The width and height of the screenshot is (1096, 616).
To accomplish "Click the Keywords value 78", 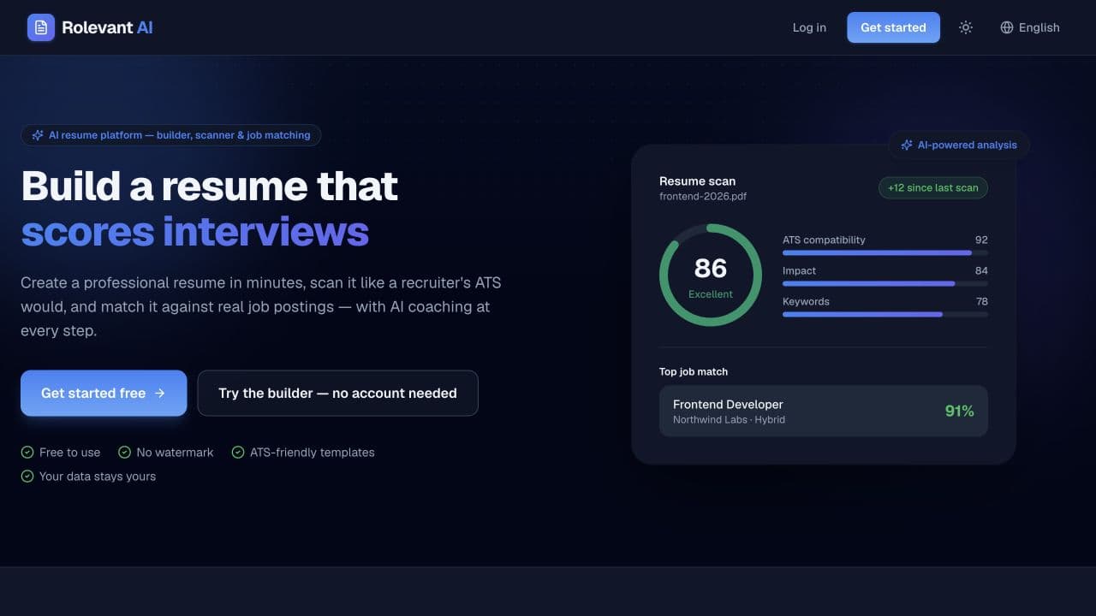I will [x=981, y=302].
